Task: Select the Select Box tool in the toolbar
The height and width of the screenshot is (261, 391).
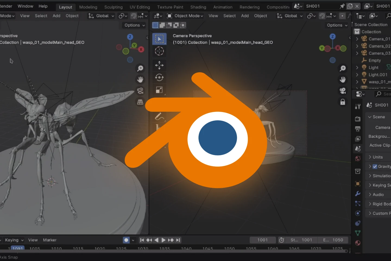Action: pyautogui.click(x=159, y=39)
